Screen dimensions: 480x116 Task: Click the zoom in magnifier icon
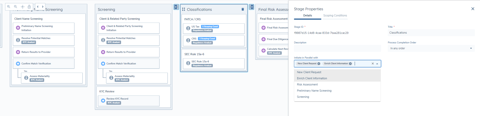pos(9,7)
